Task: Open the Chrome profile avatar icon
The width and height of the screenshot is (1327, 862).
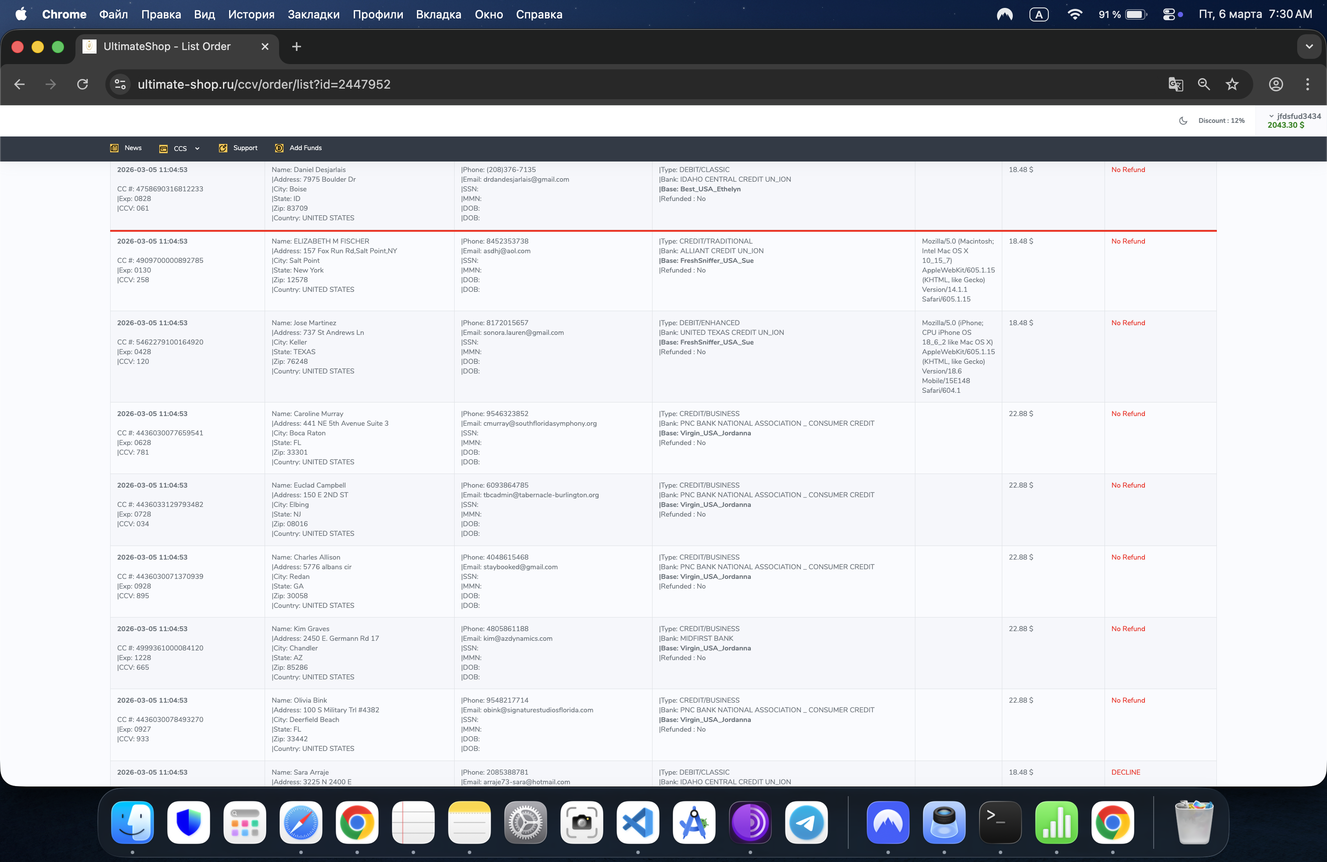Action: point(1276,84)
